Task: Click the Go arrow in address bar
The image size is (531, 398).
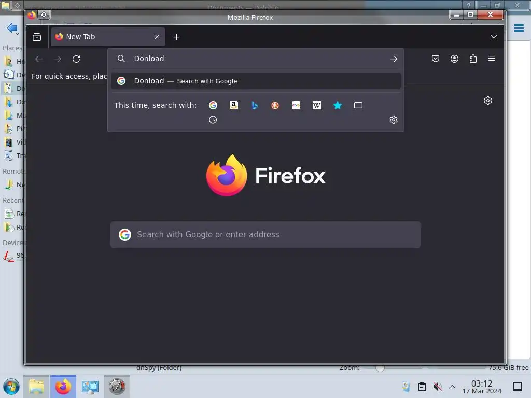Action: click(x=393, y=59)
